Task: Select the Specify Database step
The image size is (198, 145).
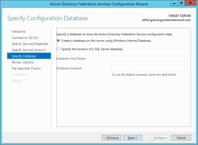Action: [24, 56]
